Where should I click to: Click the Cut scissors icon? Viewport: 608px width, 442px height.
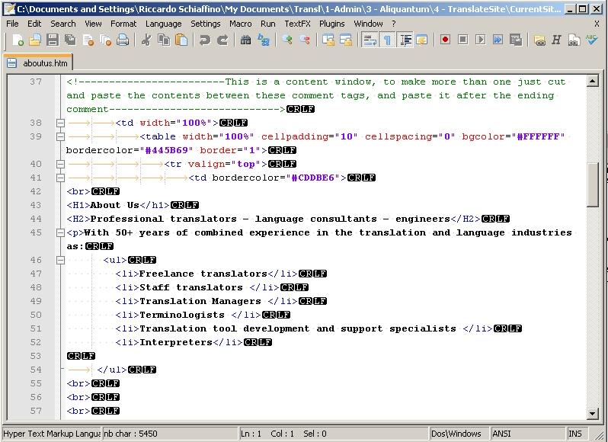click(x=146, y=40)
